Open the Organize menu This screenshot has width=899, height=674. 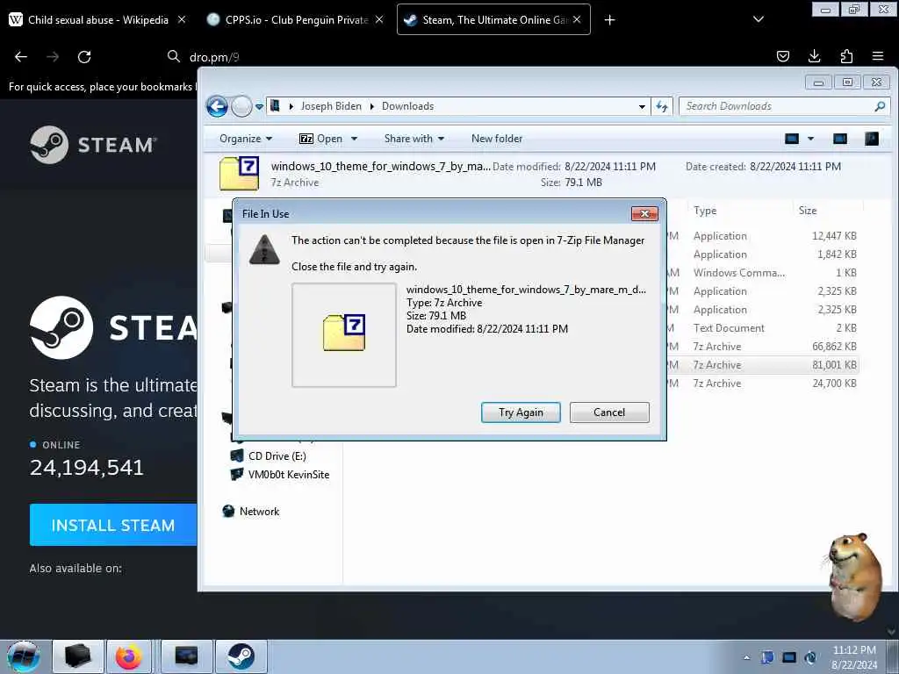click(246, 139)
